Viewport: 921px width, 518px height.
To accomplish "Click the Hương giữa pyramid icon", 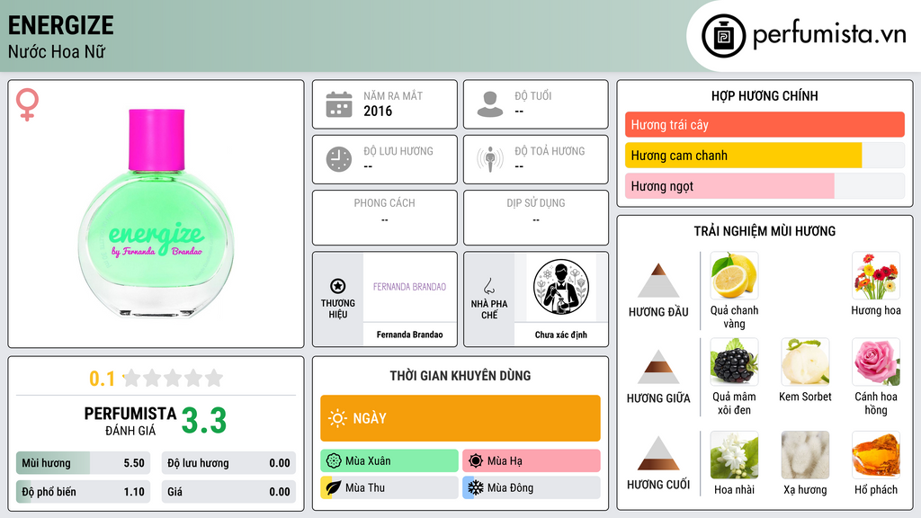I will [x=658, y=367].
